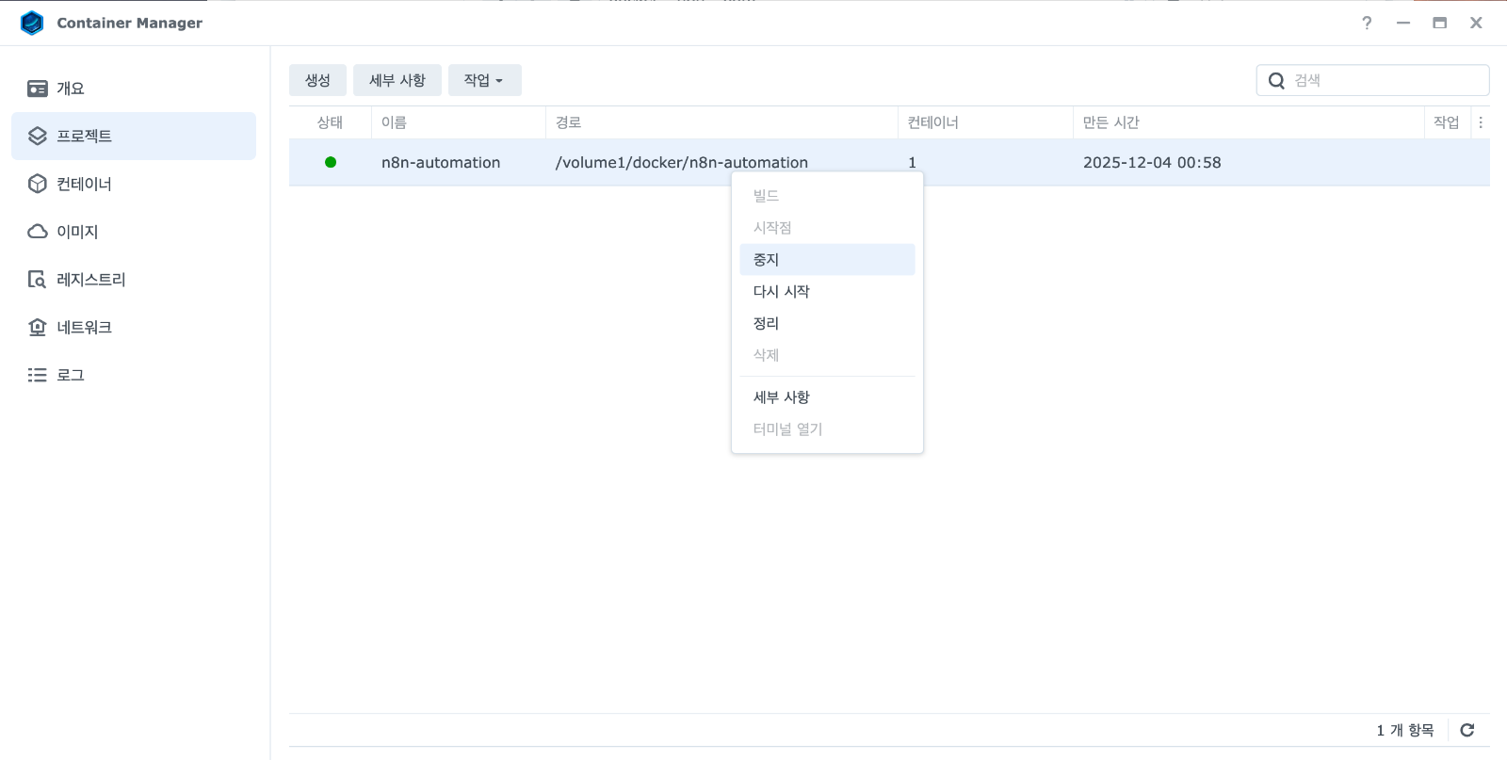
Task: Click the /volume1/docker/n8n-automation path cell
Action: pyautogui.click(x=682, y=163)
